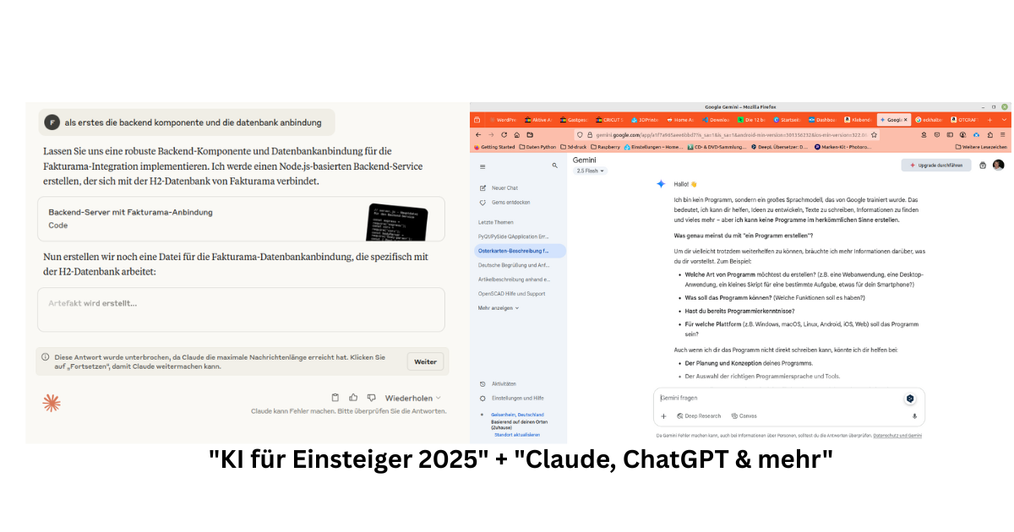
Task: Open the Backend-Server mit Fakturama-Anbindung artifact
Action: click(x=241, y=219)
